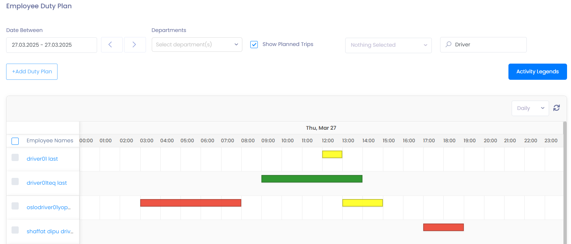Image resolution: width=571 pixels, height=244 pixels.
Task: Check the select-all Employee Names checkbox
Action: click(x=15, y=141)
